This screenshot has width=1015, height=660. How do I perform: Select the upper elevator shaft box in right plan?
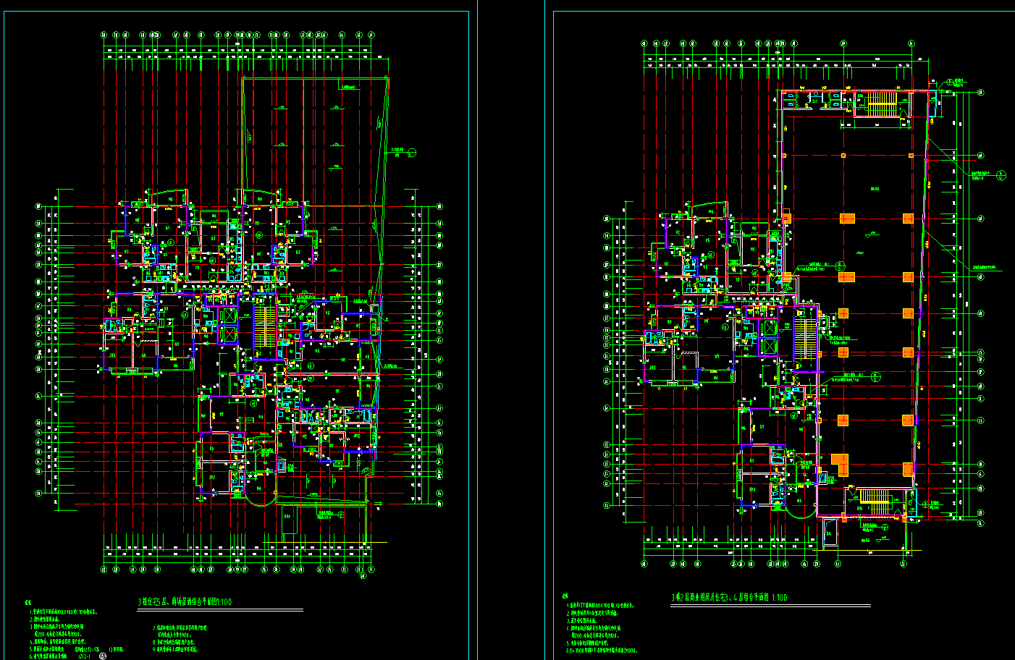click(x=768, y=328)
